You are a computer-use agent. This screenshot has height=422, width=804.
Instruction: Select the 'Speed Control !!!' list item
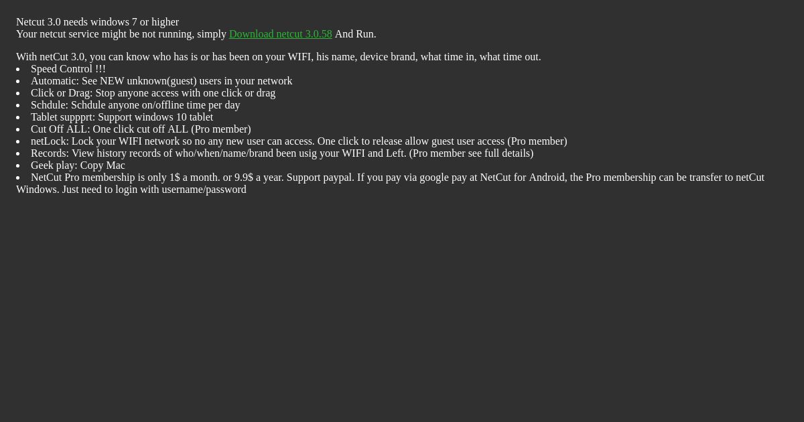tap(68, 69)
